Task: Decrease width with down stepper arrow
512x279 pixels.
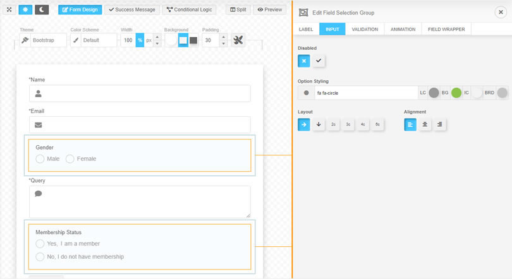Action: 157,44
